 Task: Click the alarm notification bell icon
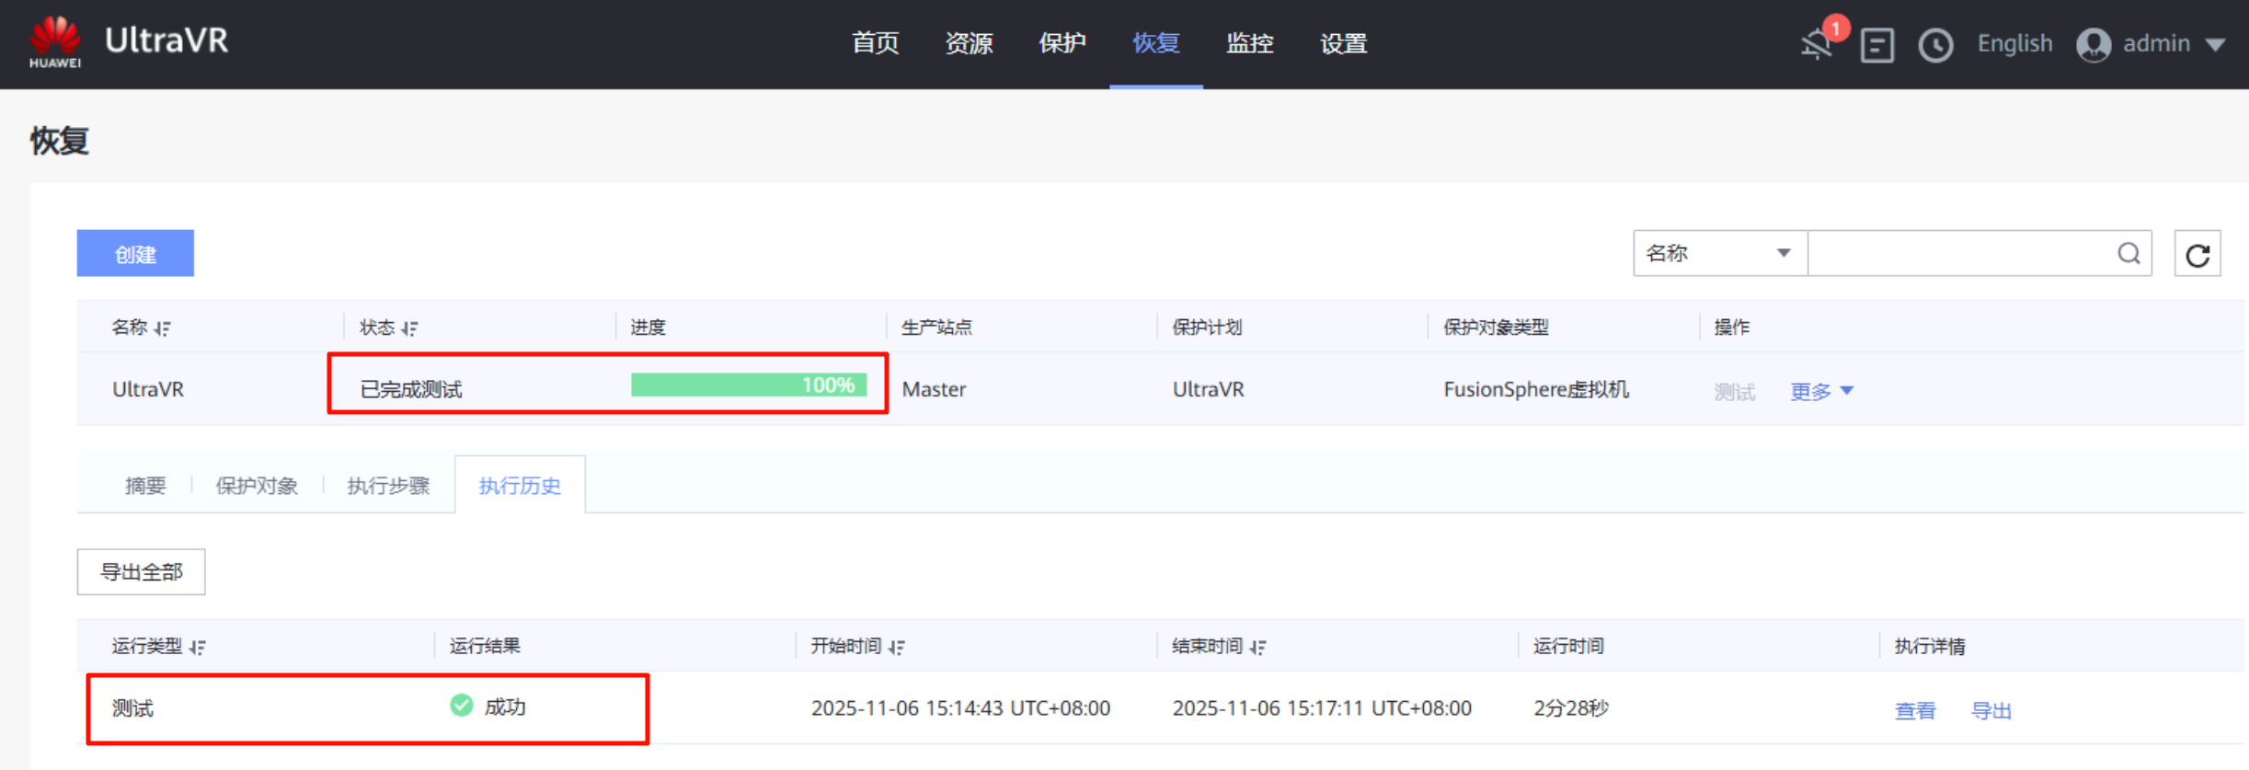point(1817,43)
